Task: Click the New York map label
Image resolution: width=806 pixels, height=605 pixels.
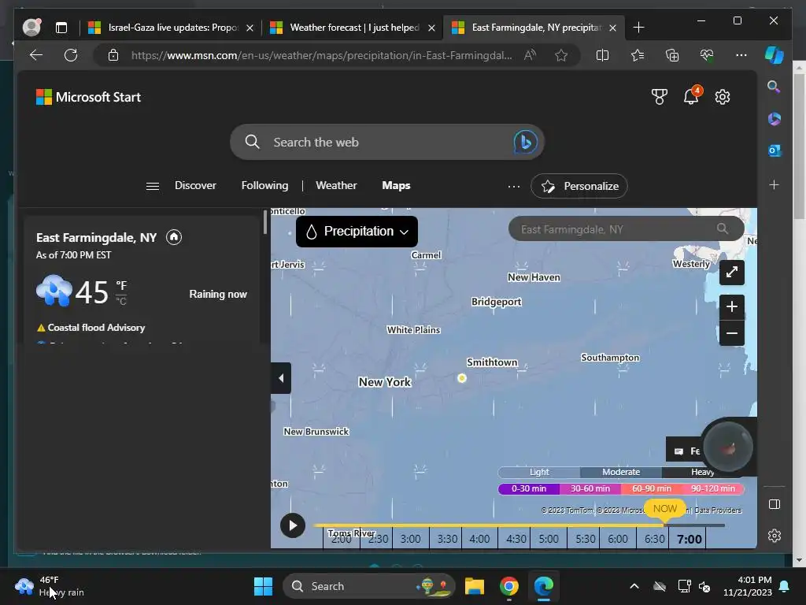Action: click(x=384, y=382)
